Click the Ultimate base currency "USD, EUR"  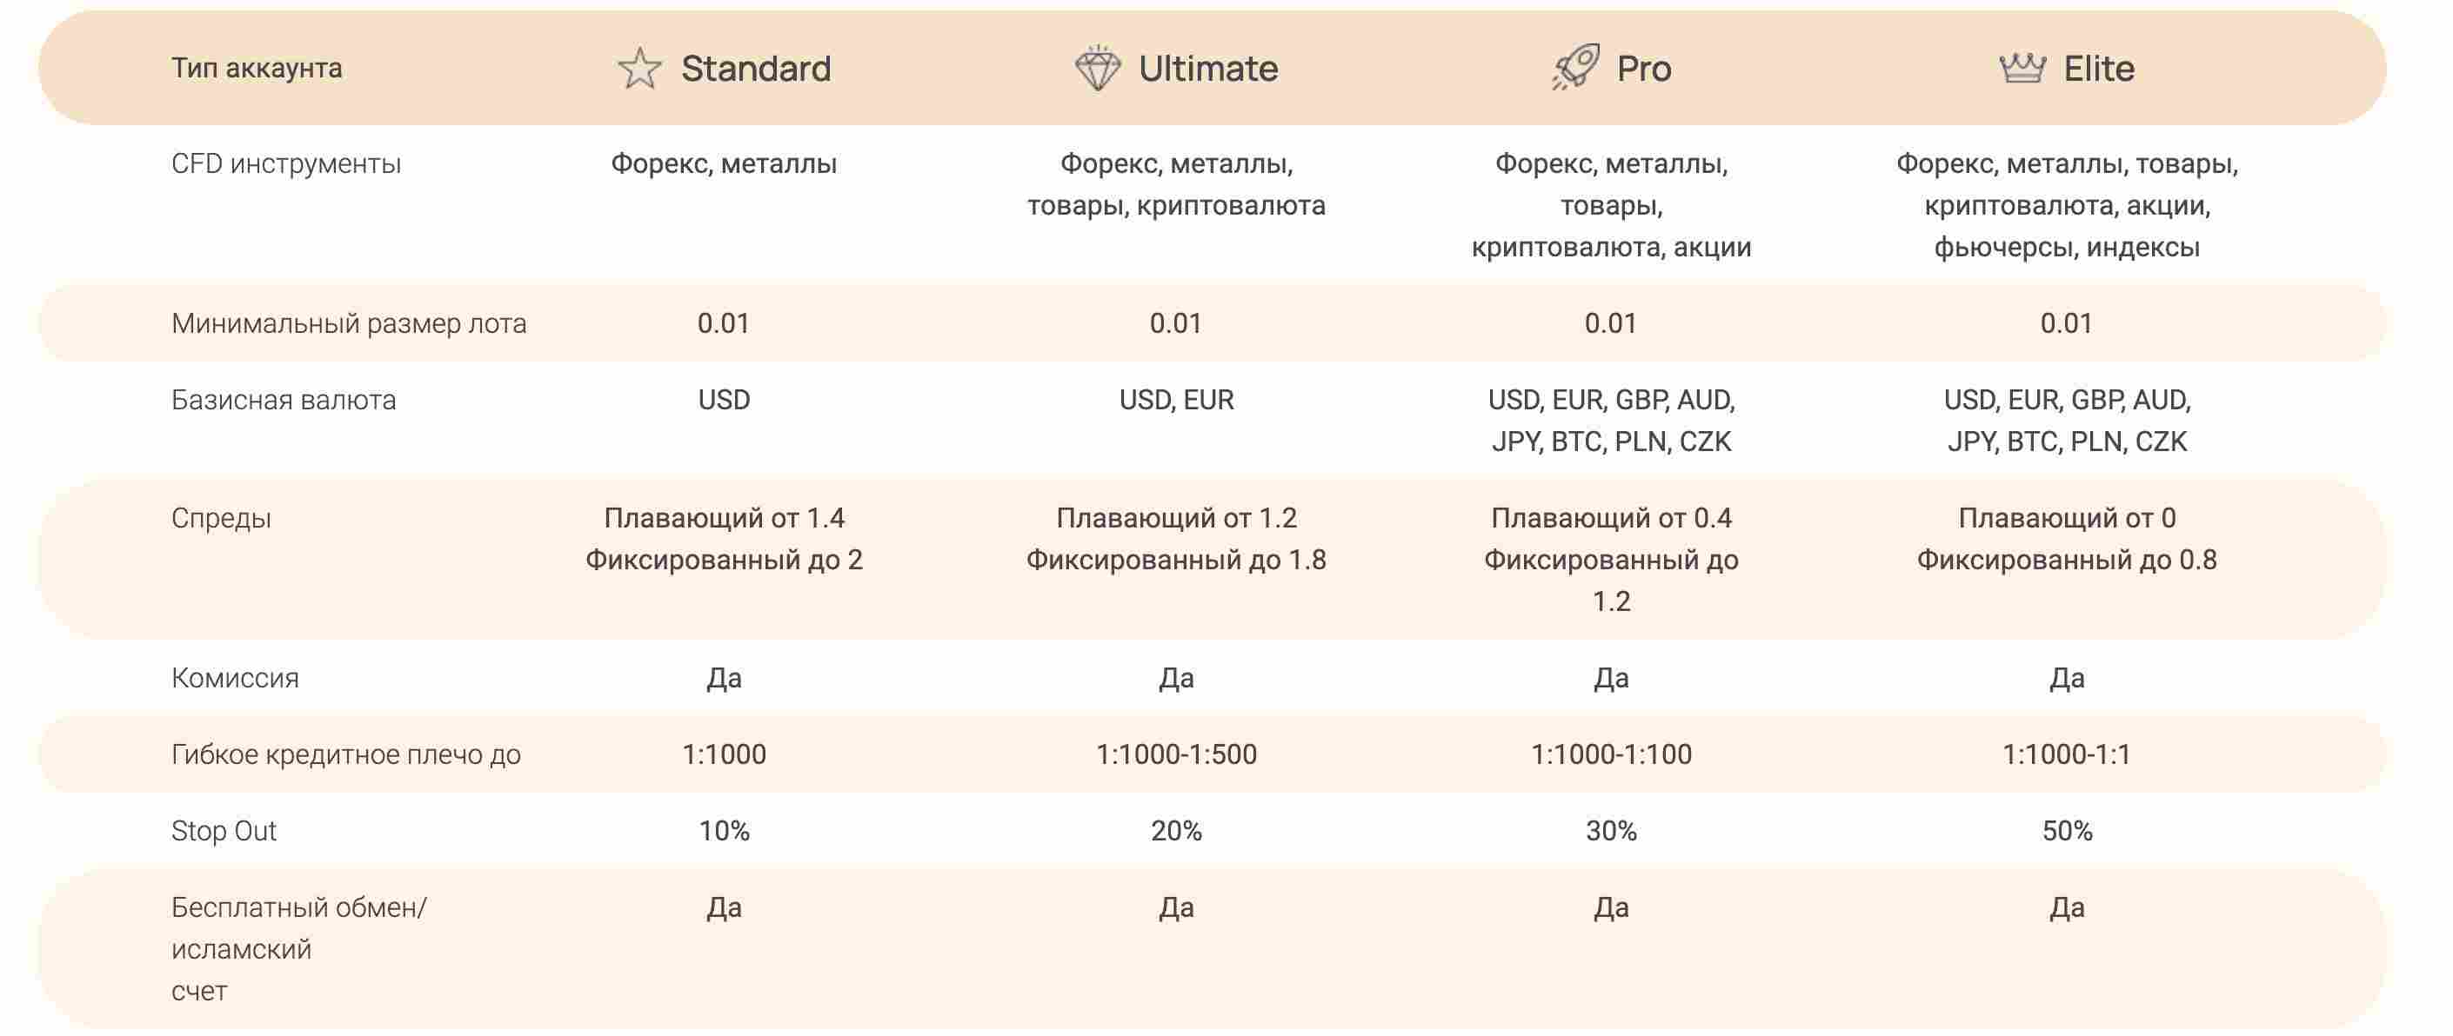pos(1176,400)
